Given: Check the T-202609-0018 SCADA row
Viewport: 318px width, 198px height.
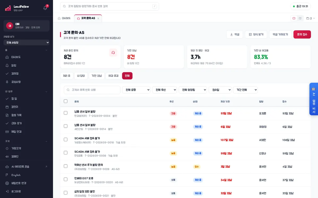Looking at the screenshot, I should click(x=66, y=139).
